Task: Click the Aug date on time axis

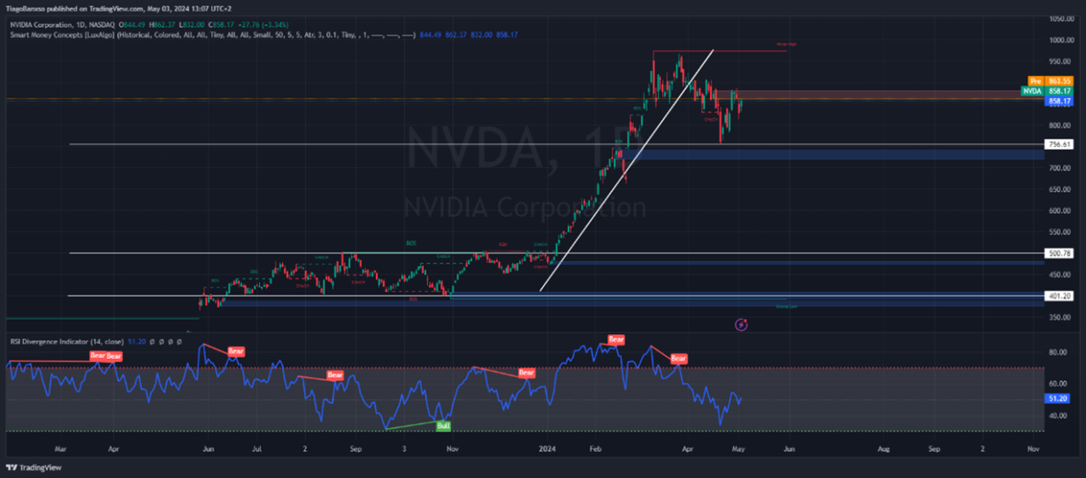Action: click(885, 449)
